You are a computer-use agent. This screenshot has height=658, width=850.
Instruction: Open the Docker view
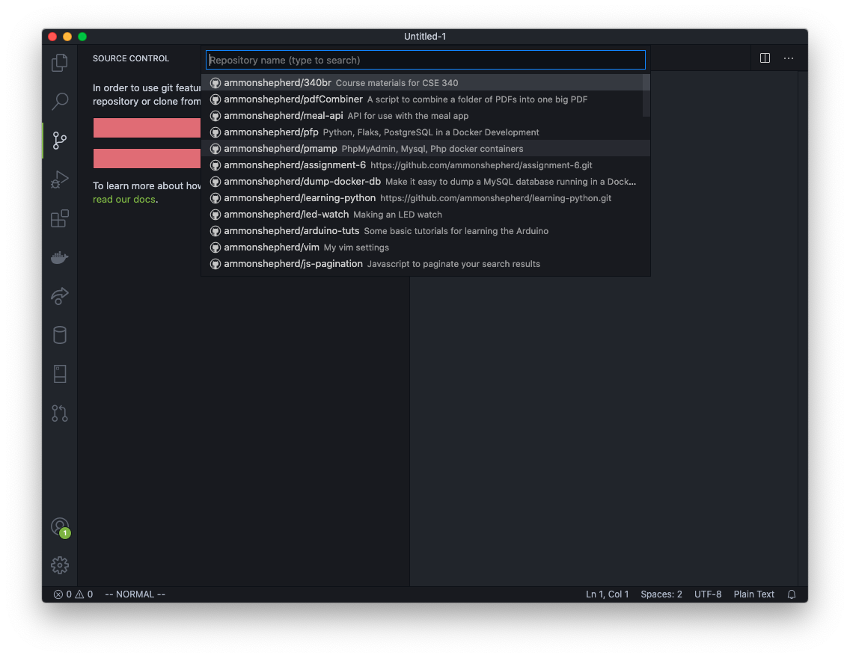[60, 257]
